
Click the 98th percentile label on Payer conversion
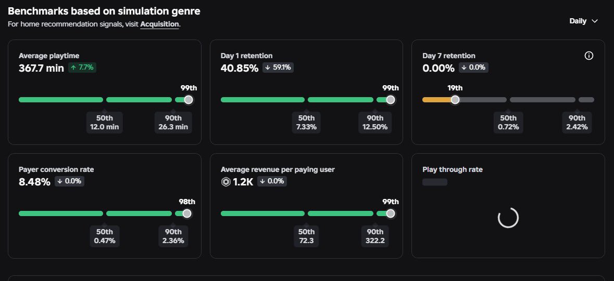tap(187, 202)
